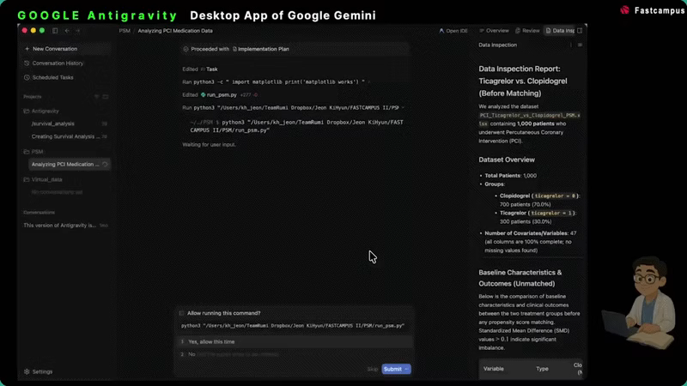Click the Settings gear icon
Image resolution: width=687 pixels, height=386 pixels.
(27, 371)
